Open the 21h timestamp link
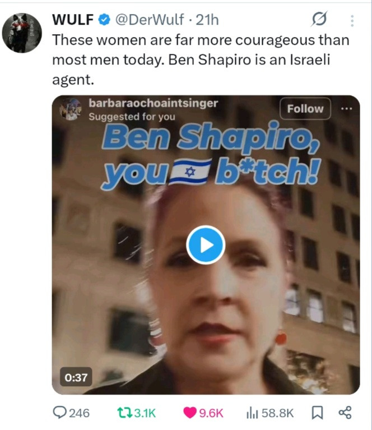 (207, 20)
